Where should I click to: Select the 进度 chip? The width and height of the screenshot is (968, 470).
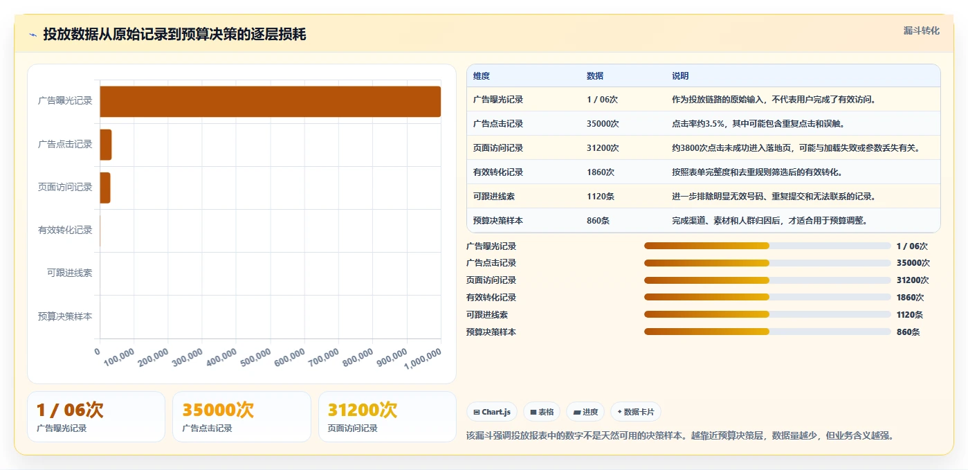(585, 412)
